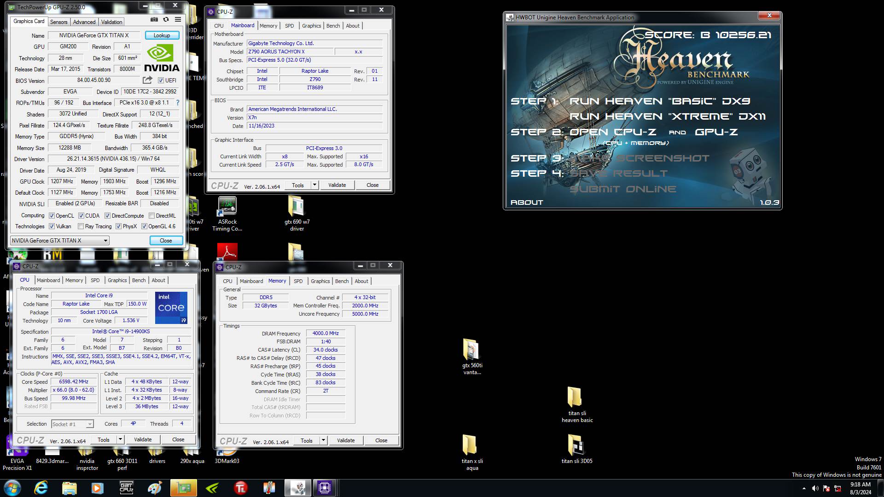Click the Bus Interface question mark icon

coord(178,103)
